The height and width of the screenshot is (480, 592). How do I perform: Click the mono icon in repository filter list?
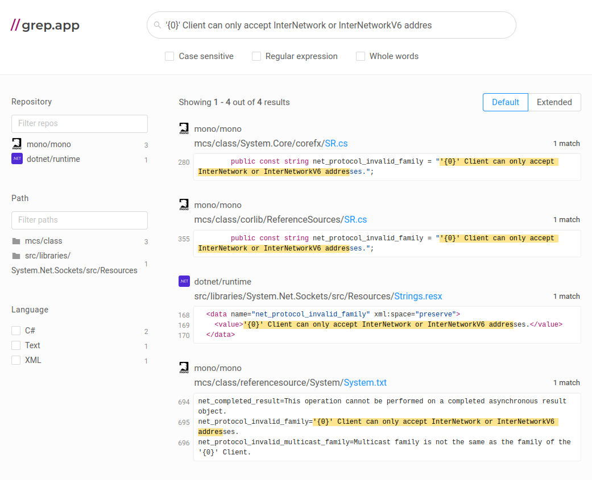point(17,144)
